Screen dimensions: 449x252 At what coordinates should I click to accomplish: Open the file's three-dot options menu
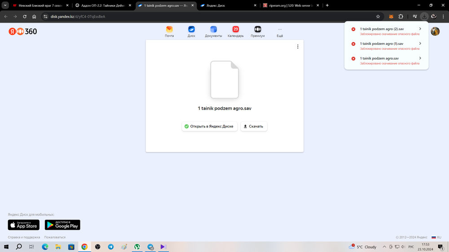[x=298, y=47]
